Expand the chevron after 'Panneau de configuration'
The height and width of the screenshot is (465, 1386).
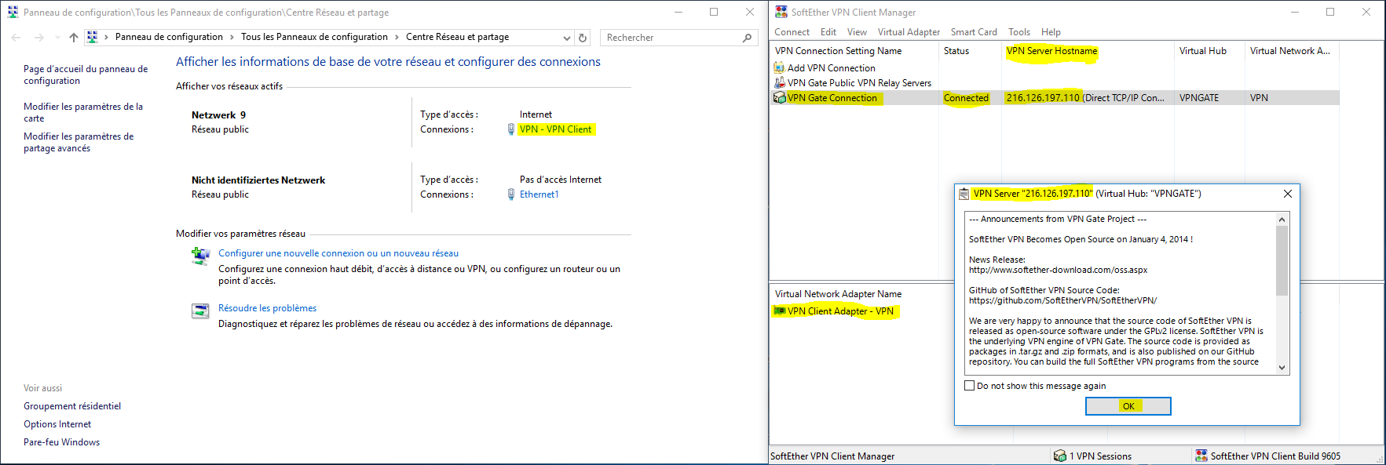(x=232, y=37)
